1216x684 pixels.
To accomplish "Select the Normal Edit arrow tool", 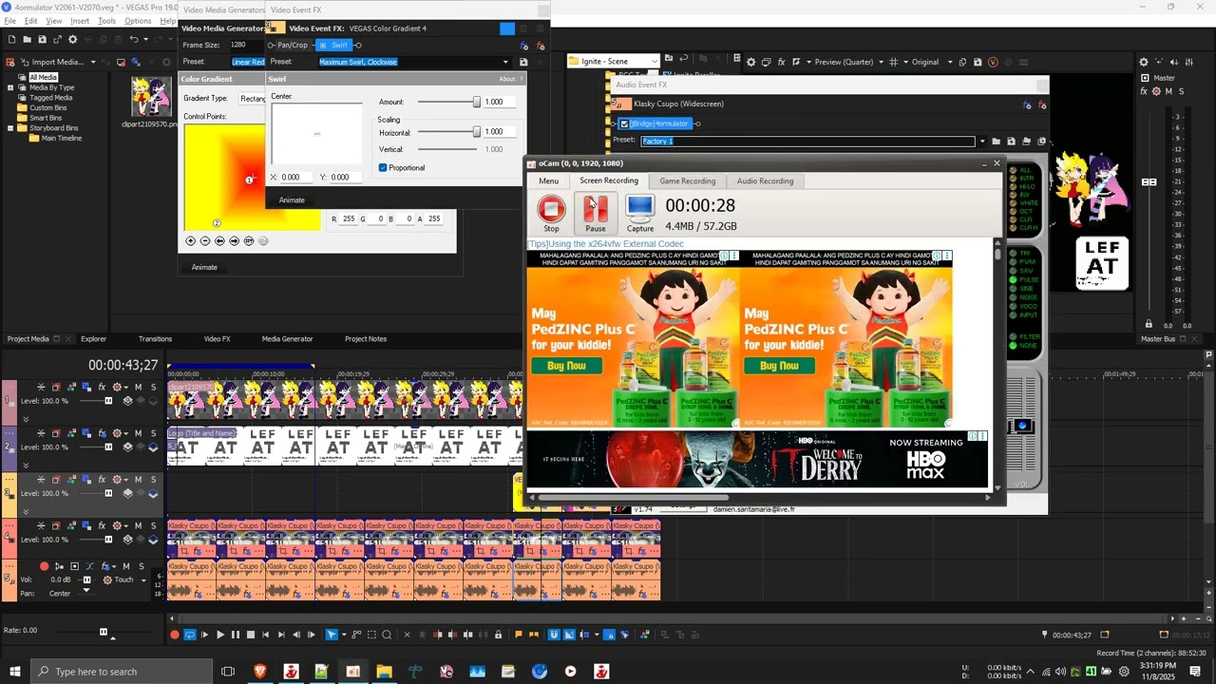I will (332, 635).
